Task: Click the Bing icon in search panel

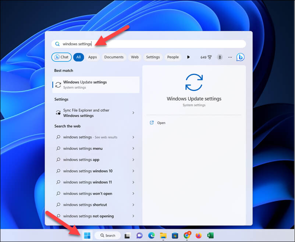Action: [241, 57]
